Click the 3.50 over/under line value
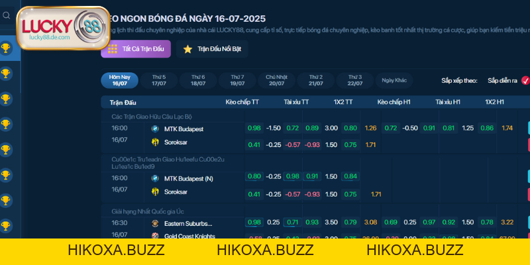The height and width of the screenshot is (265, 530). tap(331, 222)
